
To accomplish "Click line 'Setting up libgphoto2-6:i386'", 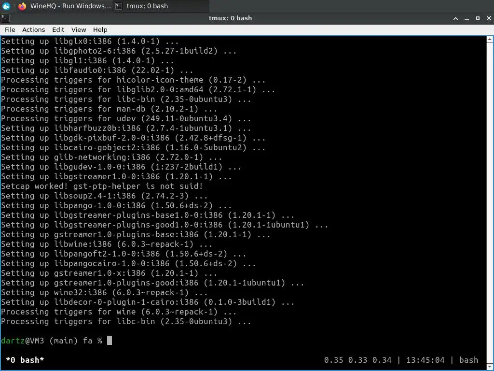I will tap(119, 51).
